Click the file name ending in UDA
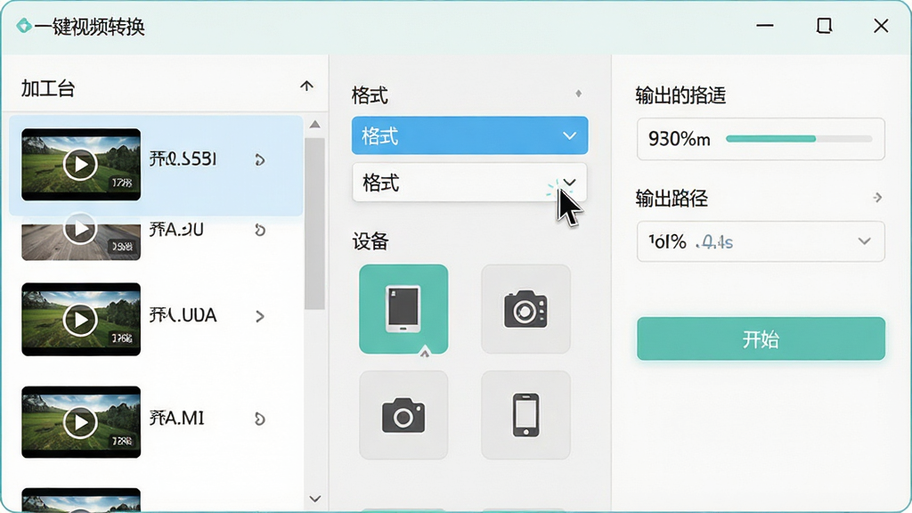 pos(183,315)
